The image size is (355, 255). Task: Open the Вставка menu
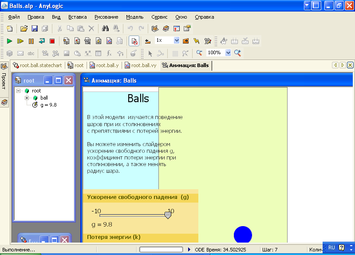[x=77, y=17]
